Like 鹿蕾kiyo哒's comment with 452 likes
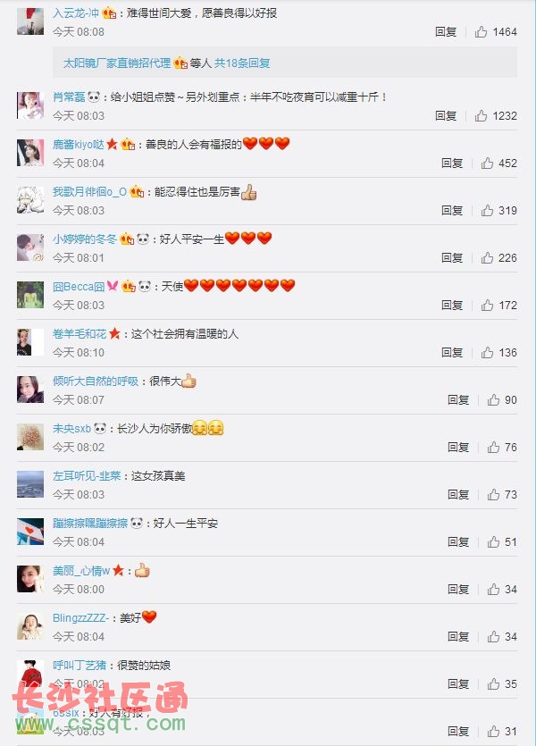This screenshot has width=536, height=746. click(x=487, y=163)
